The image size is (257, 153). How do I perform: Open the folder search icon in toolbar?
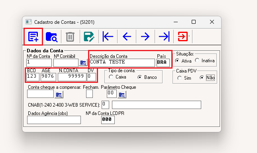(52, 37)
